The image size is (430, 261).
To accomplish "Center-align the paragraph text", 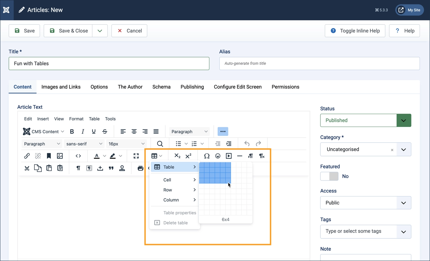I will coord(134,131).
